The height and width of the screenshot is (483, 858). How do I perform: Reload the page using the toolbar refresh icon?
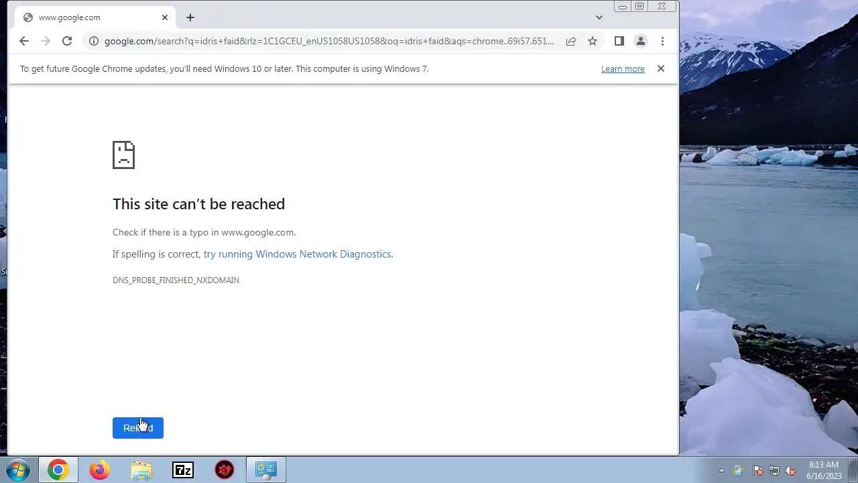pyautogui.click(x=67, y=41)
